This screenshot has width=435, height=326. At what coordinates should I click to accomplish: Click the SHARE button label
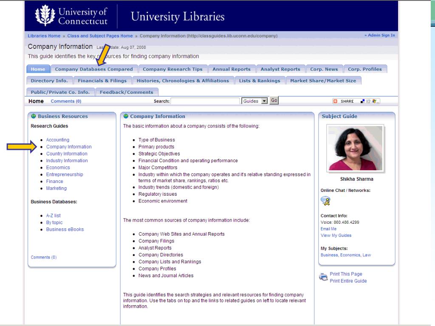[347, 101]
